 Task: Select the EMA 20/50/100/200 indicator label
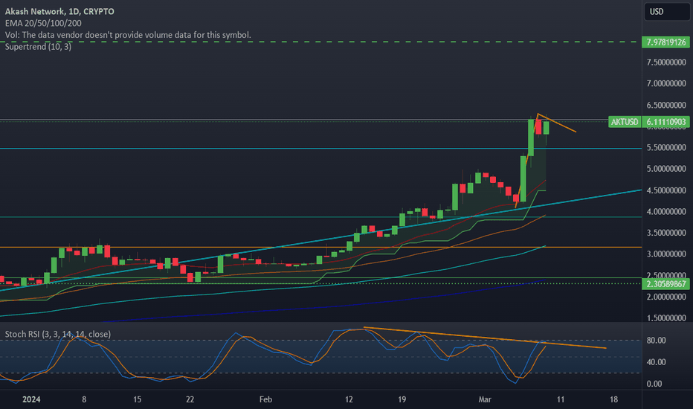43,23
